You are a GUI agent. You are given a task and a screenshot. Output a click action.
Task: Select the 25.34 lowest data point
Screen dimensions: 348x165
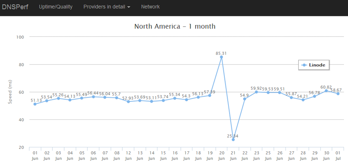click(x=233, y=140)
